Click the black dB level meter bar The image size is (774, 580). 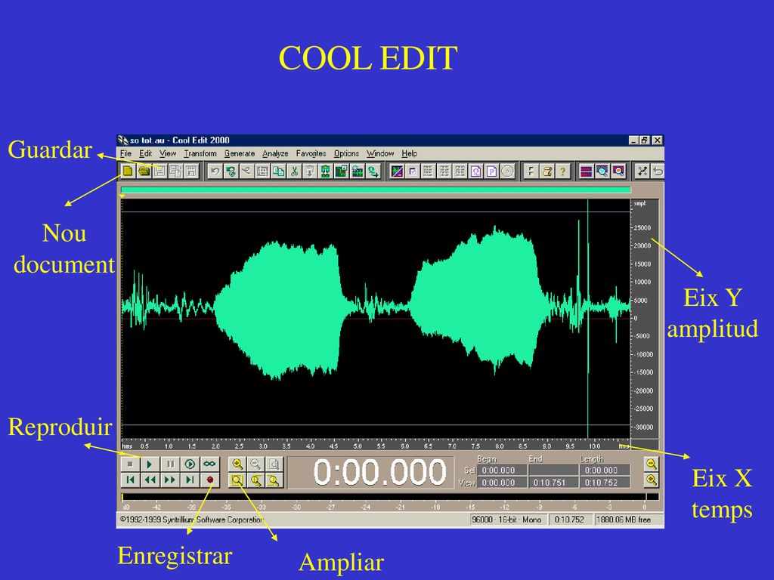[x=390, y=497]
